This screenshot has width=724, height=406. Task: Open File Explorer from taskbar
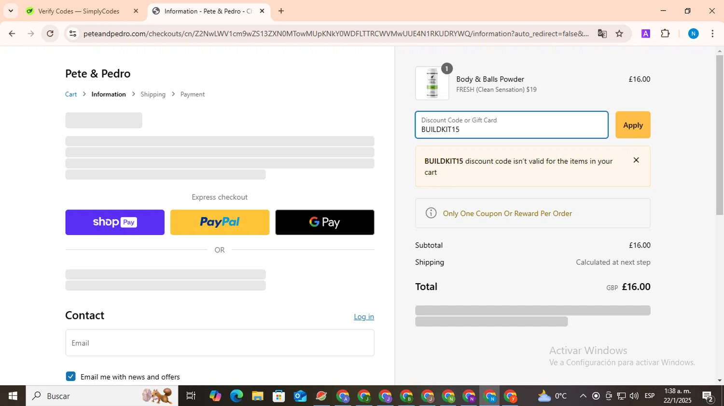point(258,396)
